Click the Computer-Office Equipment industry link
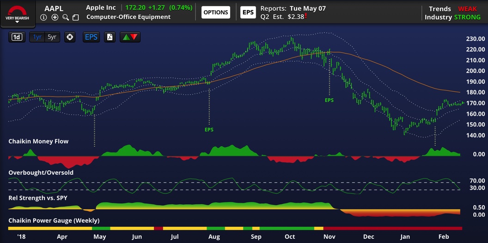 (128, 17)
